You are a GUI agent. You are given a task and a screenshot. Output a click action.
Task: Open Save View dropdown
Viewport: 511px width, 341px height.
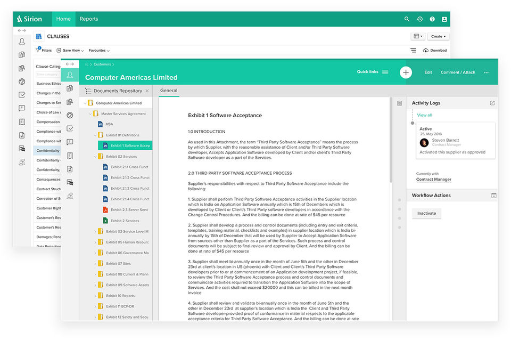coord(70,50)
